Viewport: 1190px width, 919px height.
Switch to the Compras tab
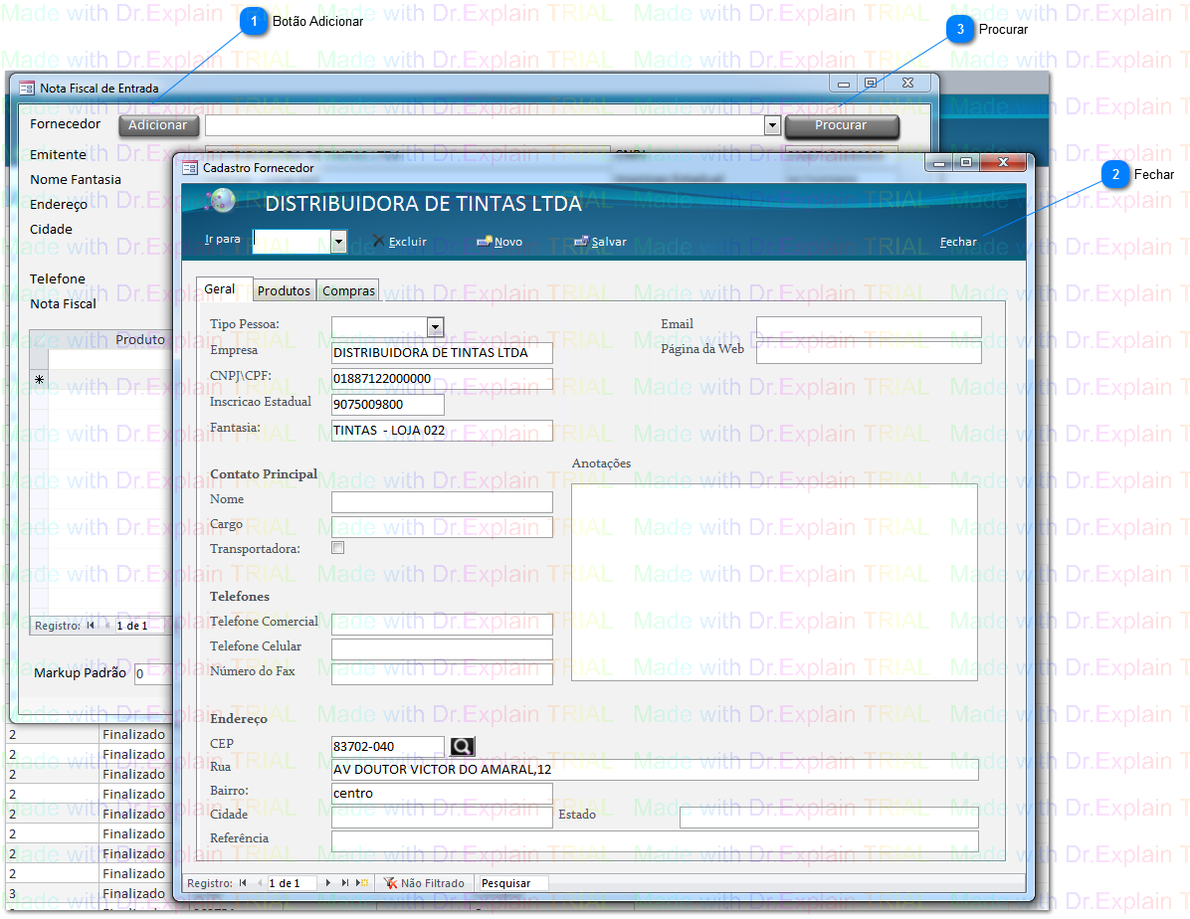point(348,290)
